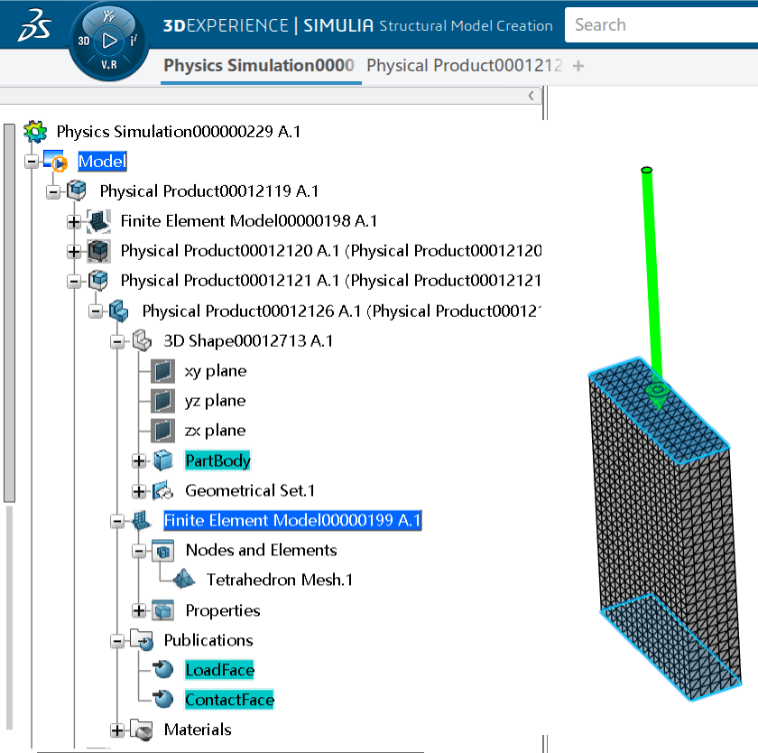Click the Physics Simulation gear icon
The image size is (758, 753).
pos(35,132)
